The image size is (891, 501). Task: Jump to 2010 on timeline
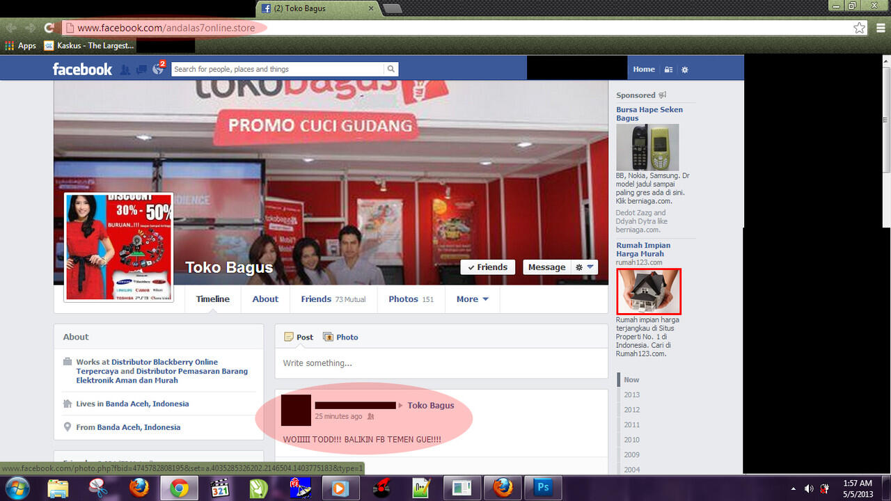tap(631, 440)
